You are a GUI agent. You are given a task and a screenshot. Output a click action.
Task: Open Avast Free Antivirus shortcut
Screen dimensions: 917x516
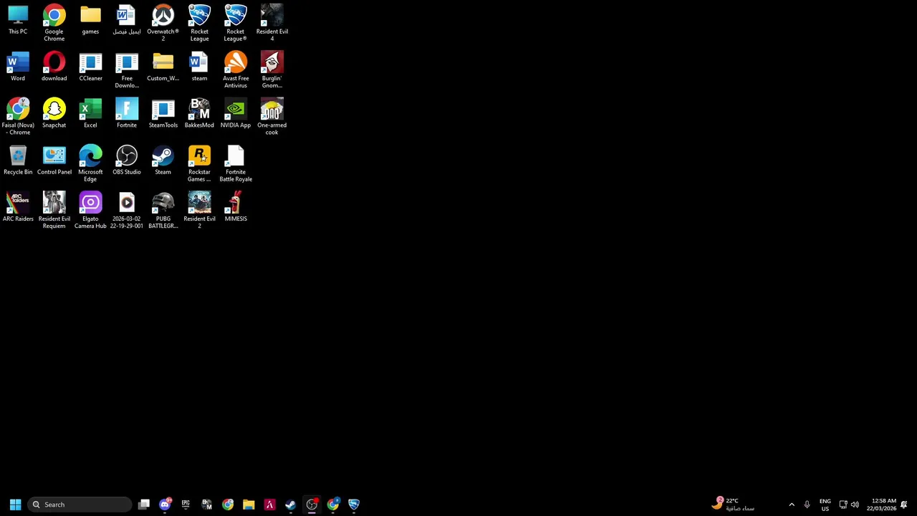tap(235, 70)
